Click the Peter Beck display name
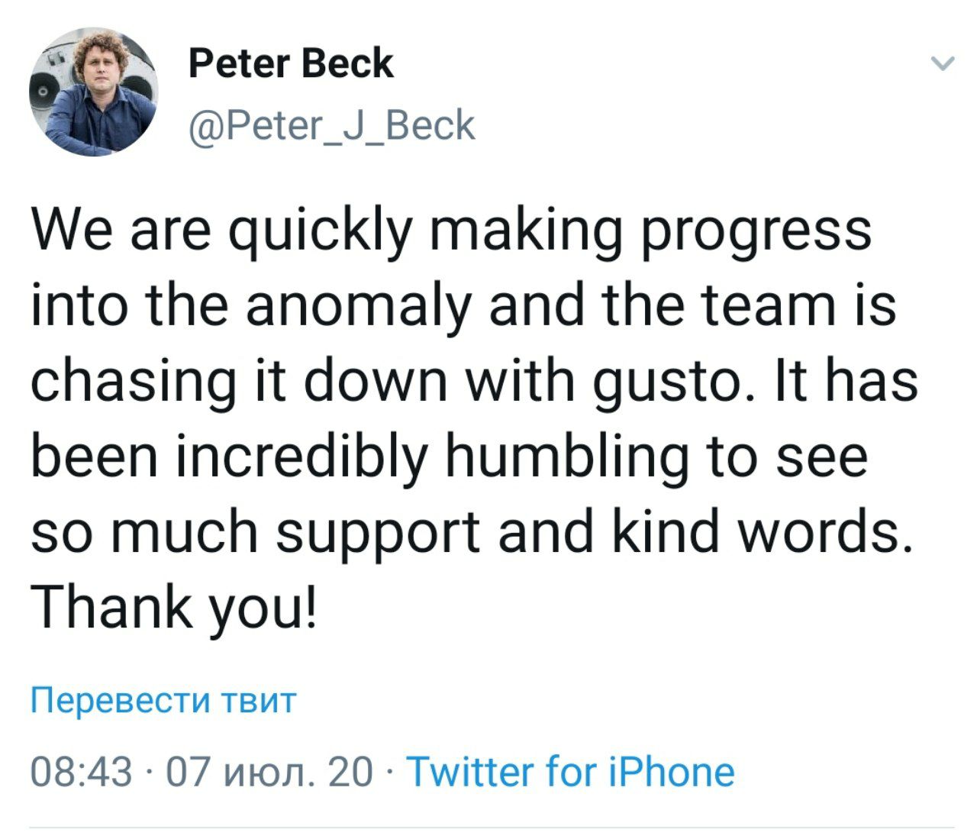This screenshot has width=977, height=839. [290, 63]
